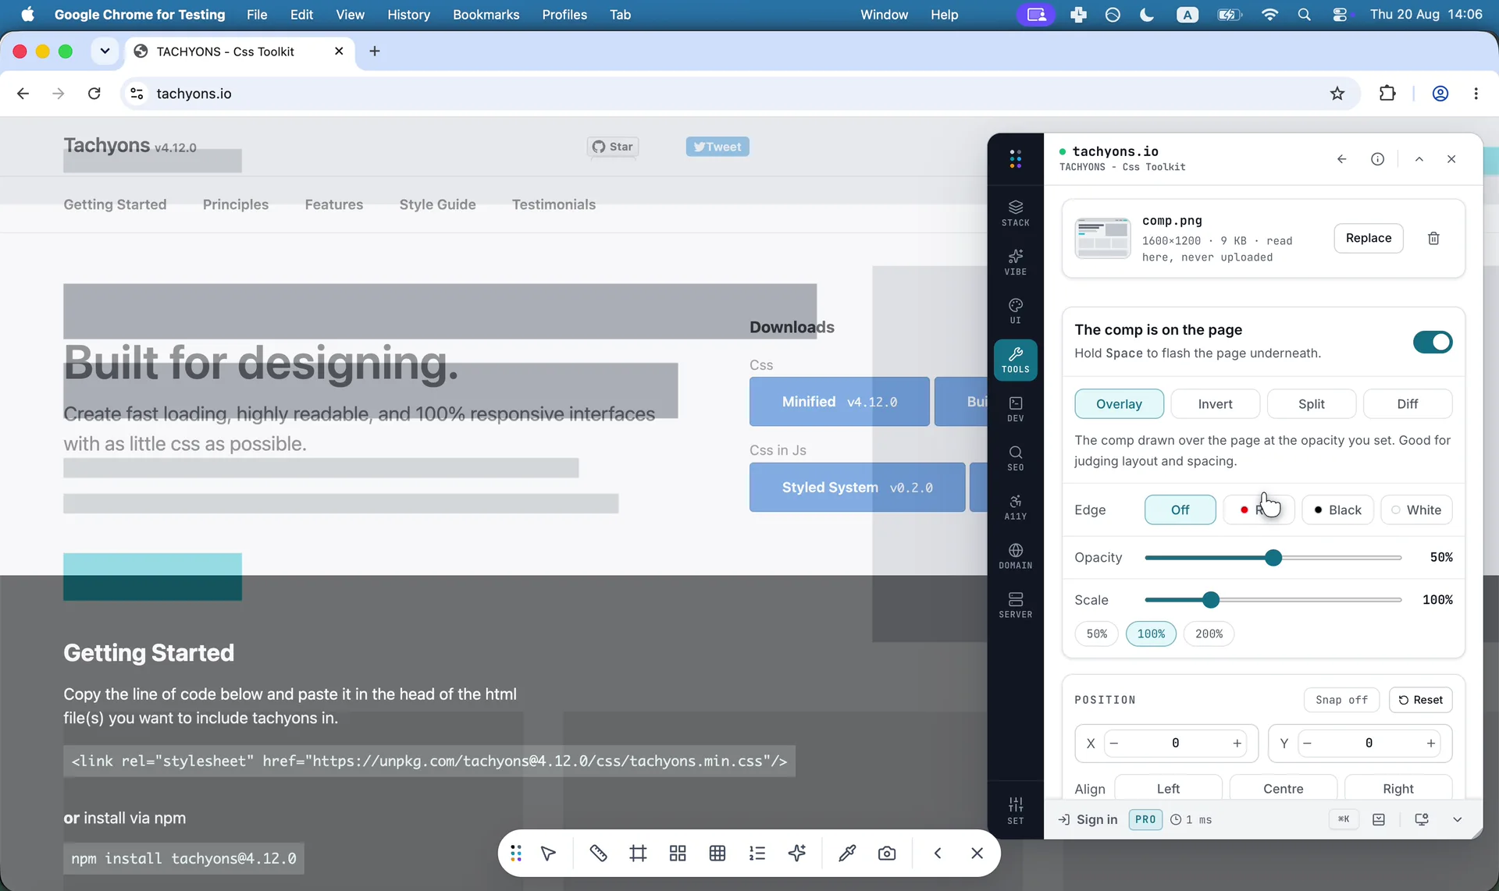This screenshot has width=1499, height=891.
Task: Open the Chrome tab search dropdown
Action: (x=105, y=51)
